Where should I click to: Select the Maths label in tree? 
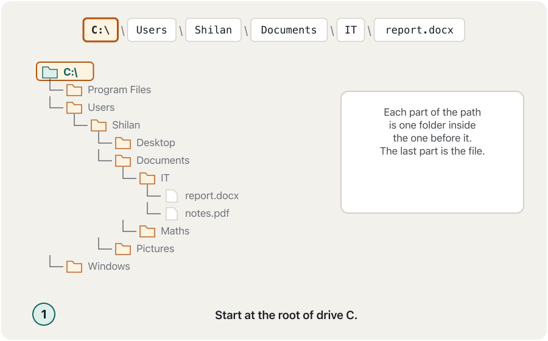tap(175, 231)
